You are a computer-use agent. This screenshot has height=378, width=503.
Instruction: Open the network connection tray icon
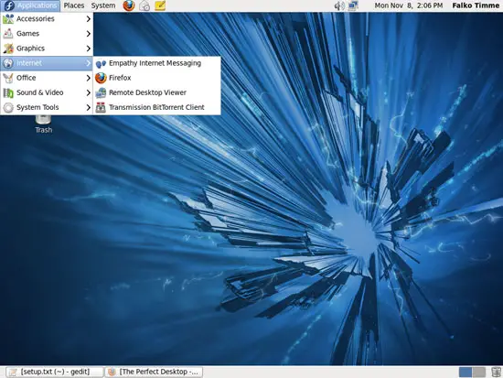tap(353, 5)
